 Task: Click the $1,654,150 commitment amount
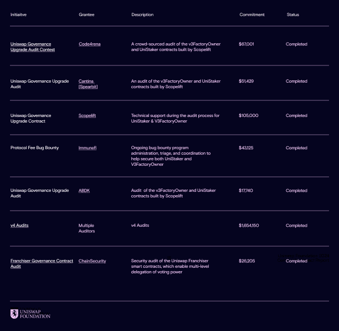249,225
